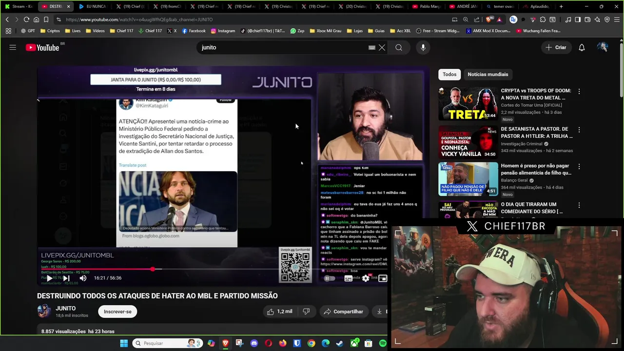Open the JUNITO channel avatar
Screen dimensions: 624x351
44,311
